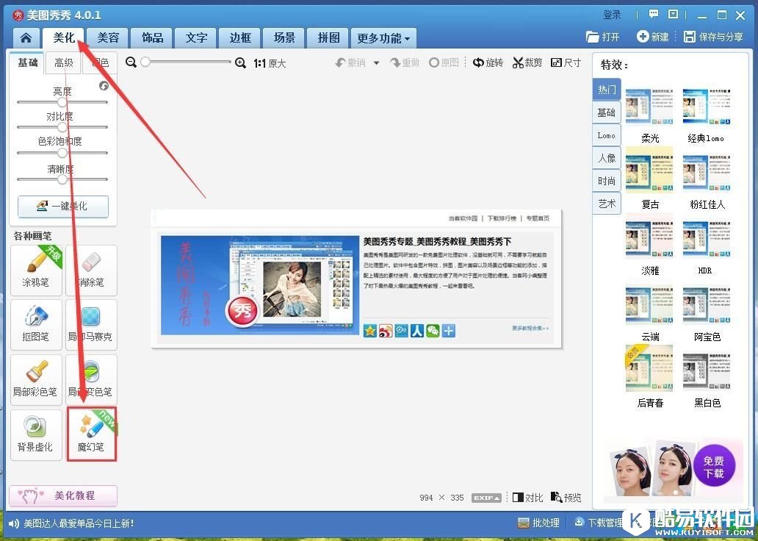Click the 保存与分享 save and share button
The image size is (758, 541).
[x=714, y=37]
